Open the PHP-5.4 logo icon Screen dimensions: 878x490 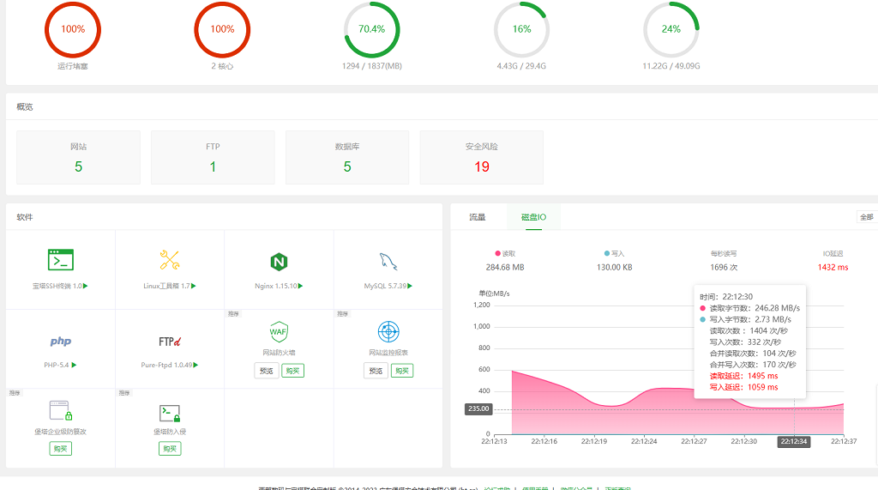(x=61, y=342)
